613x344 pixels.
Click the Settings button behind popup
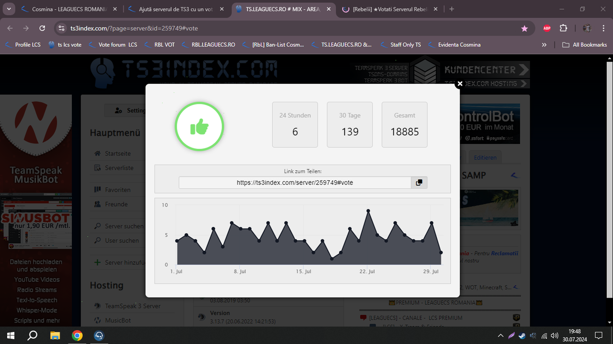pos(125,111)
